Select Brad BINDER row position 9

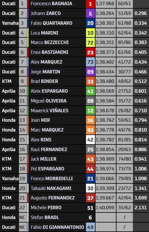pos(22,81)
